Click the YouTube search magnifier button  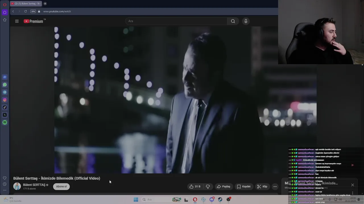click(233, 21)
